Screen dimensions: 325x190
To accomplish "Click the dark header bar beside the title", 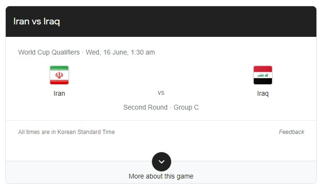I will click(x=186, y=22).
